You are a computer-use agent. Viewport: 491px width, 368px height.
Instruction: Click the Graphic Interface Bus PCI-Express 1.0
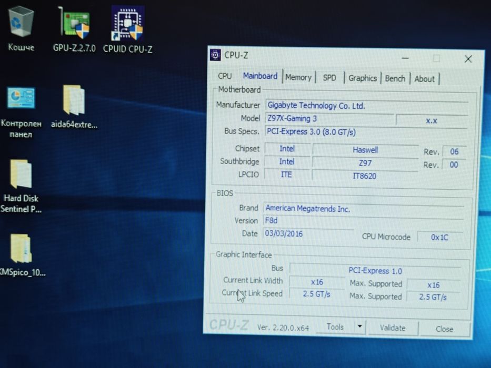pos(375,271)
